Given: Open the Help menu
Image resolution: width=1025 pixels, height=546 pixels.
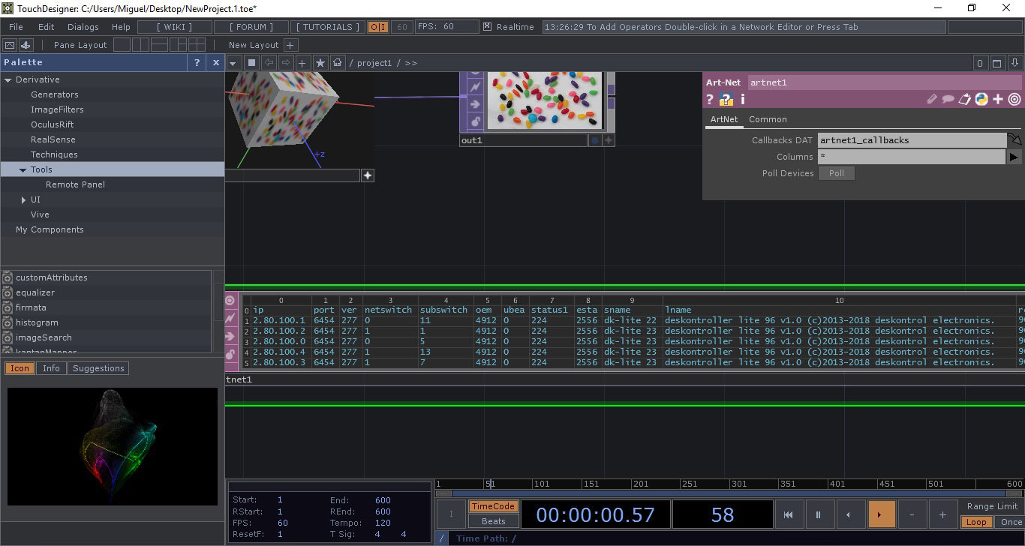Looking at the screenshot, I should pyautogui.click(x=121, y=26).
